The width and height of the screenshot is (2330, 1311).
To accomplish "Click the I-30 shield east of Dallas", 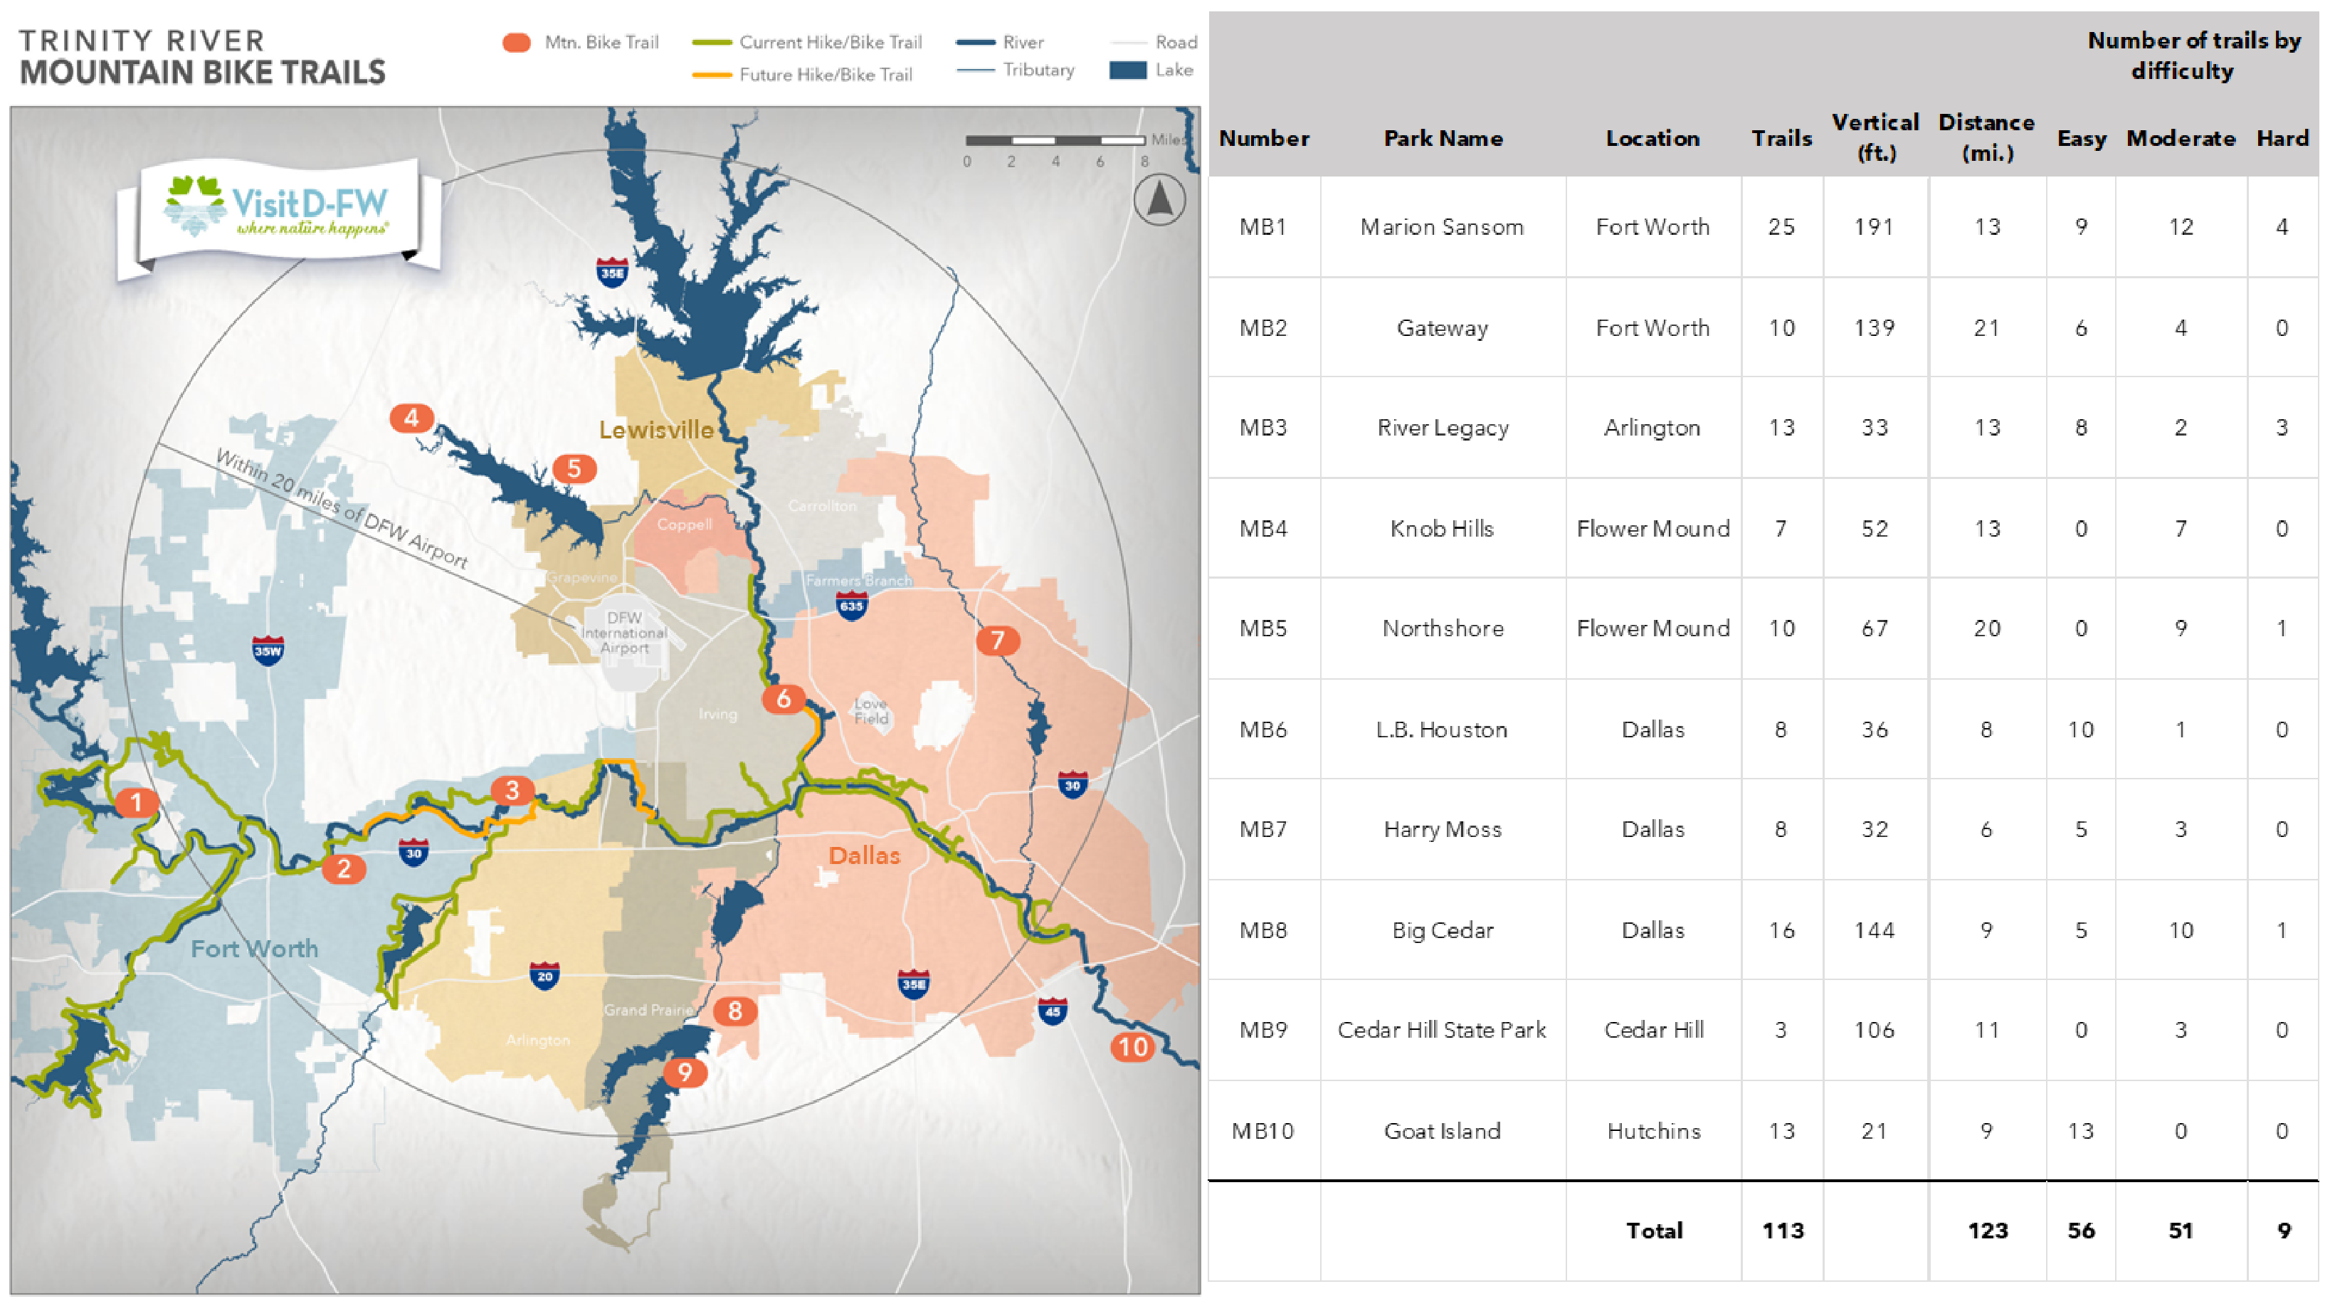I will tap(1072, 784).
